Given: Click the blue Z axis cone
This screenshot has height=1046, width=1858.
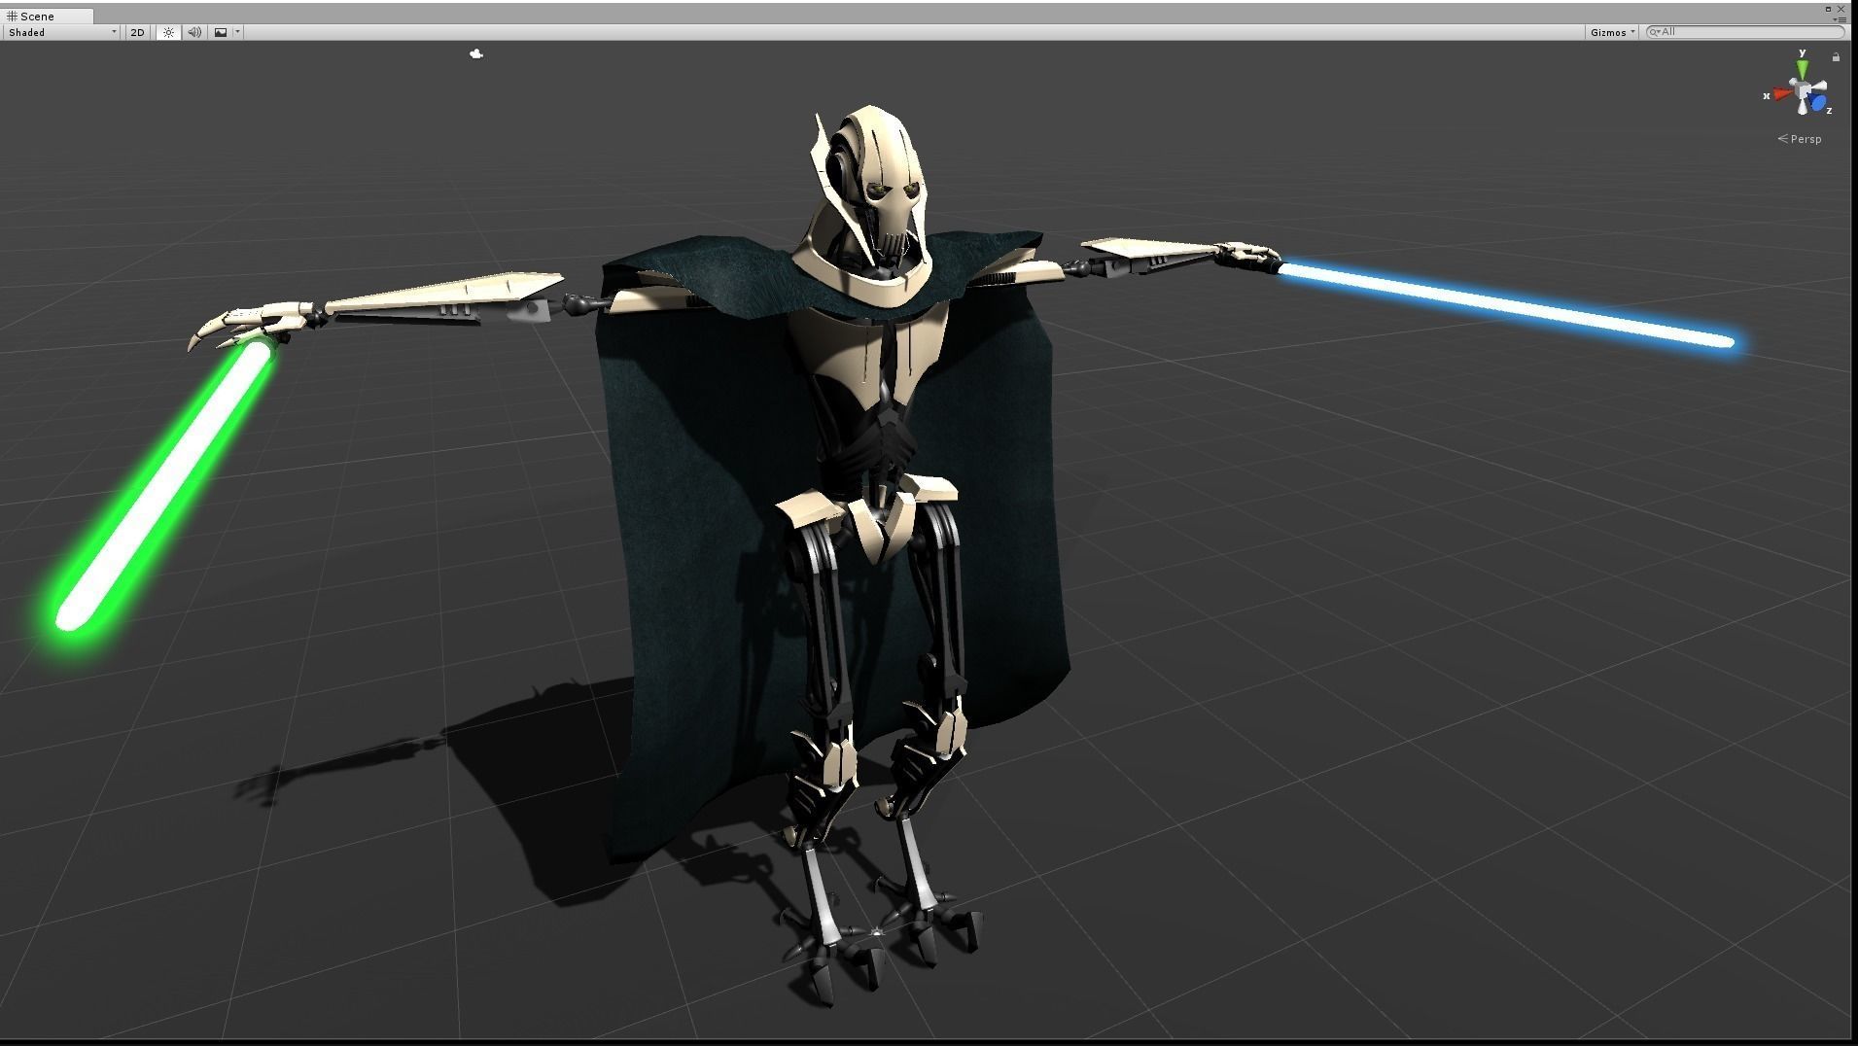Looking at the screenshot, I should tap(1819, 102).
